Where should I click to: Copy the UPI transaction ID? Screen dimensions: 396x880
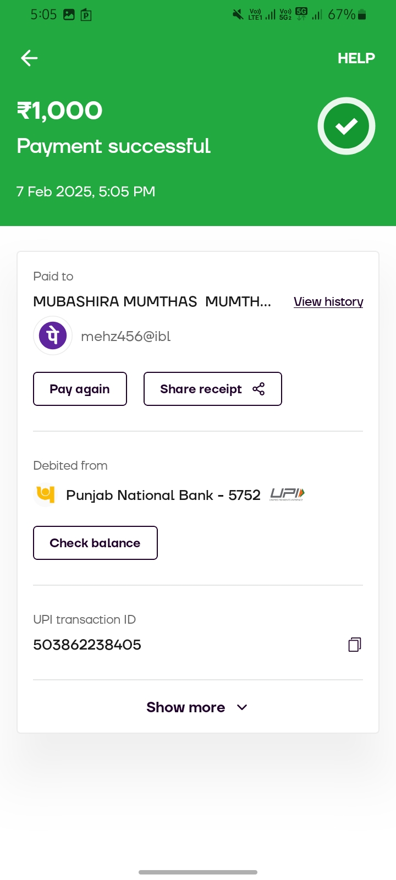(355, 645)
